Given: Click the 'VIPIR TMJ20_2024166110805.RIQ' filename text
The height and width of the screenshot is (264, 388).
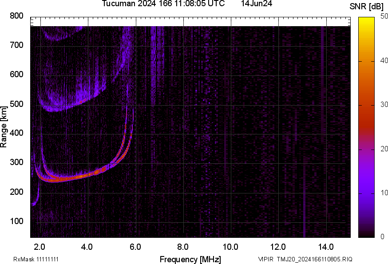Looking at the screenshot, I should tap(305, 260).
